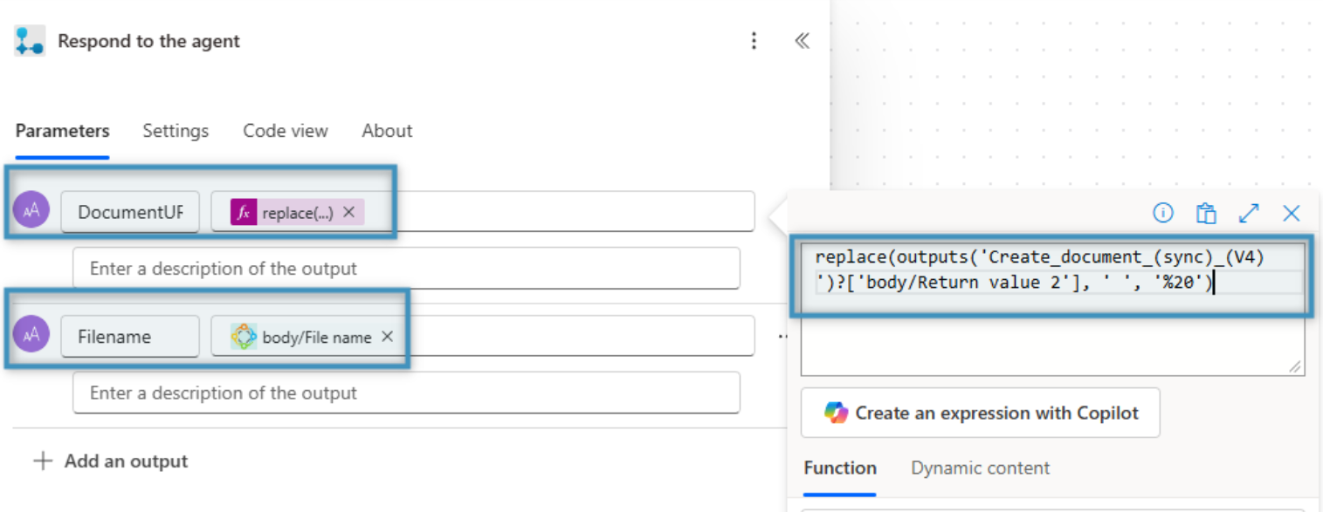This screenshot has width=1323, height=512.
Task: Click the plus icon beside Add an output
Action: (42, 461)
